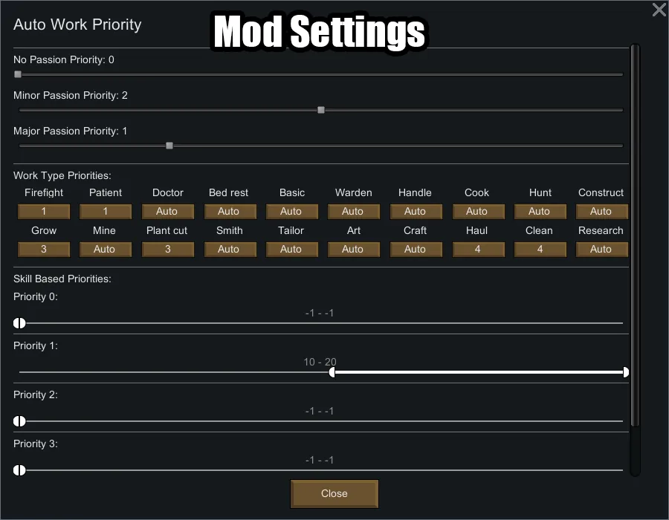The height and width of the screenshot is (520, 669).
Task: Change the Patient work priority value
Action: coord(106,211)
